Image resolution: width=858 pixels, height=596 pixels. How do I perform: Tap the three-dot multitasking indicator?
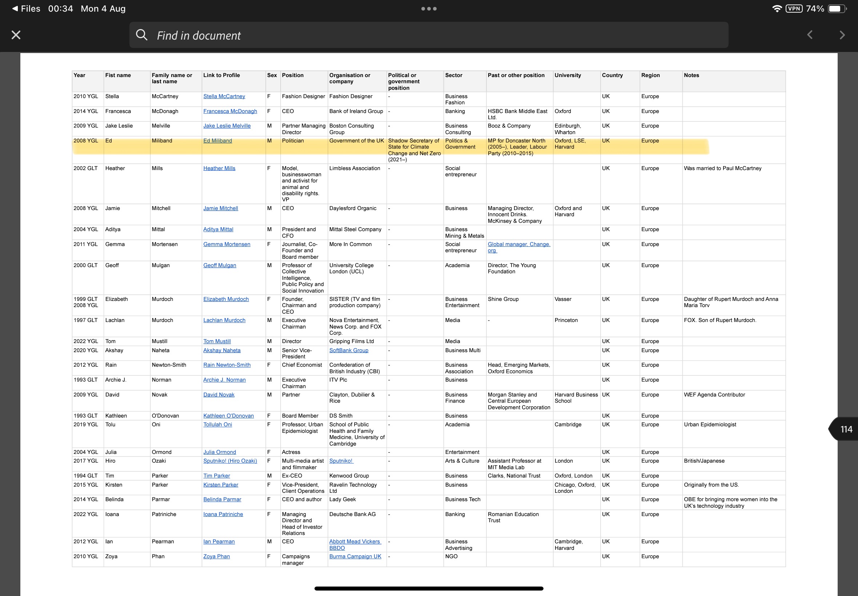pos(429,9)
